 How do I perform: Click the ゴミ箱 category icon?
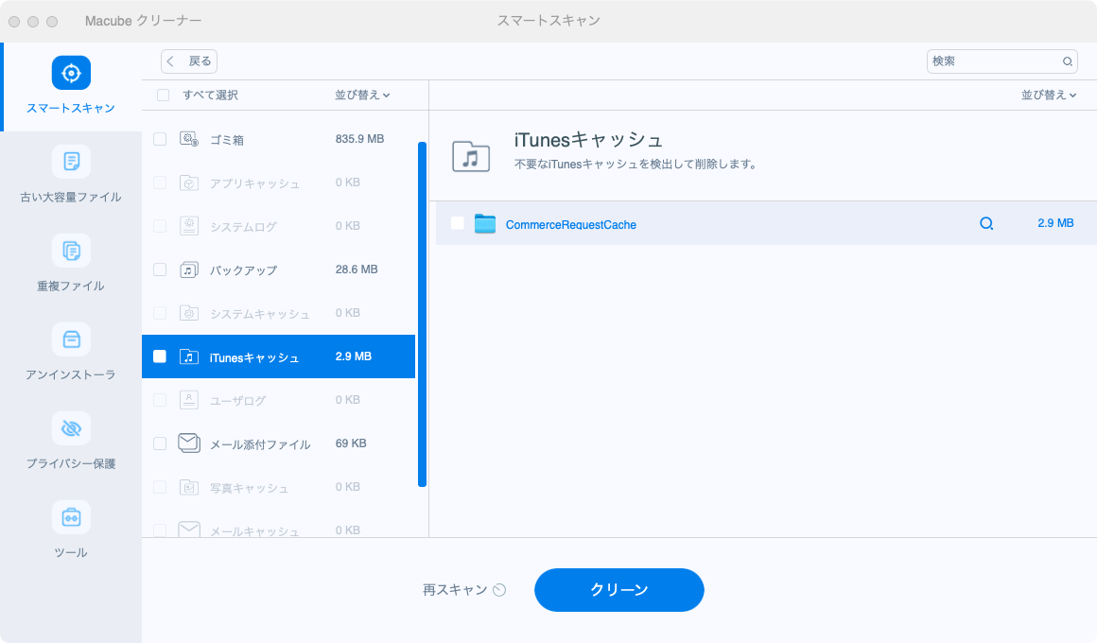coord(189,139)
